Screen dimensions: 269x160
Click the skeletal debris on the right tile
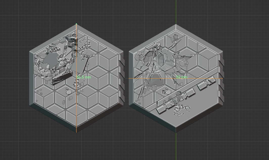[181, 109]
